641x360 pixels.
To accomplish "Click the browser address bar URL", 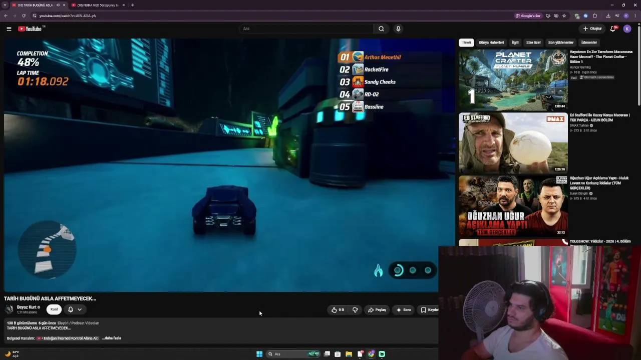I will [68, 15].
